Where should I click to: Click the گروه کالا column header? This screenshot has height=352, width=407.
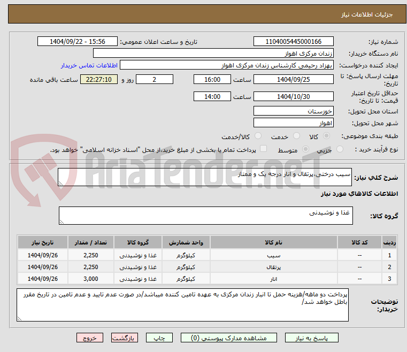click(x=138, y=242)
